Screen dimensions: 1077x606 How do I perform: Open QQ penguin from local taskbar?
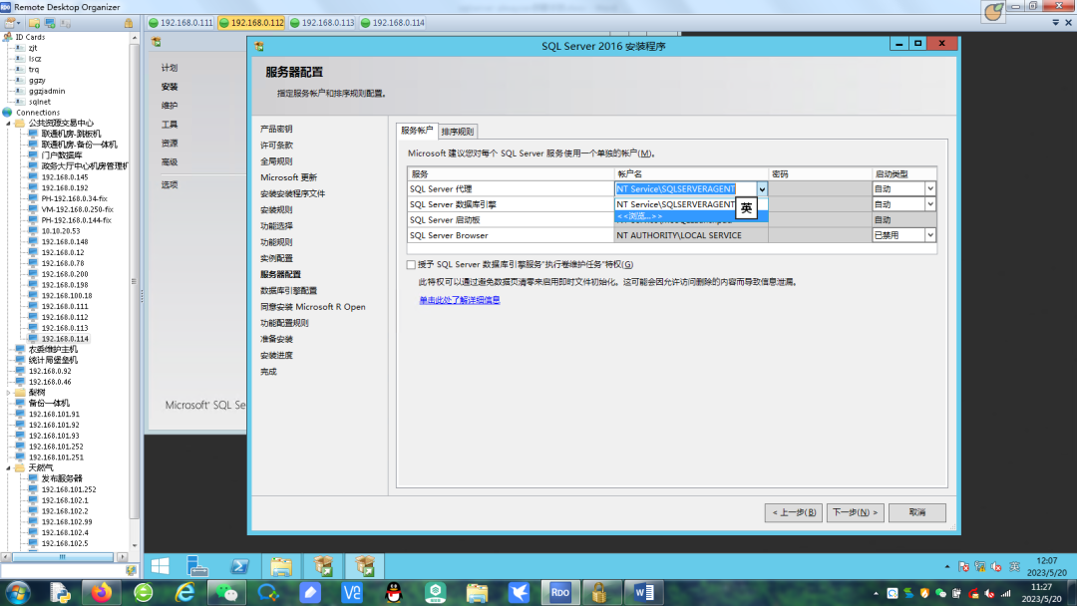point(394,592)
